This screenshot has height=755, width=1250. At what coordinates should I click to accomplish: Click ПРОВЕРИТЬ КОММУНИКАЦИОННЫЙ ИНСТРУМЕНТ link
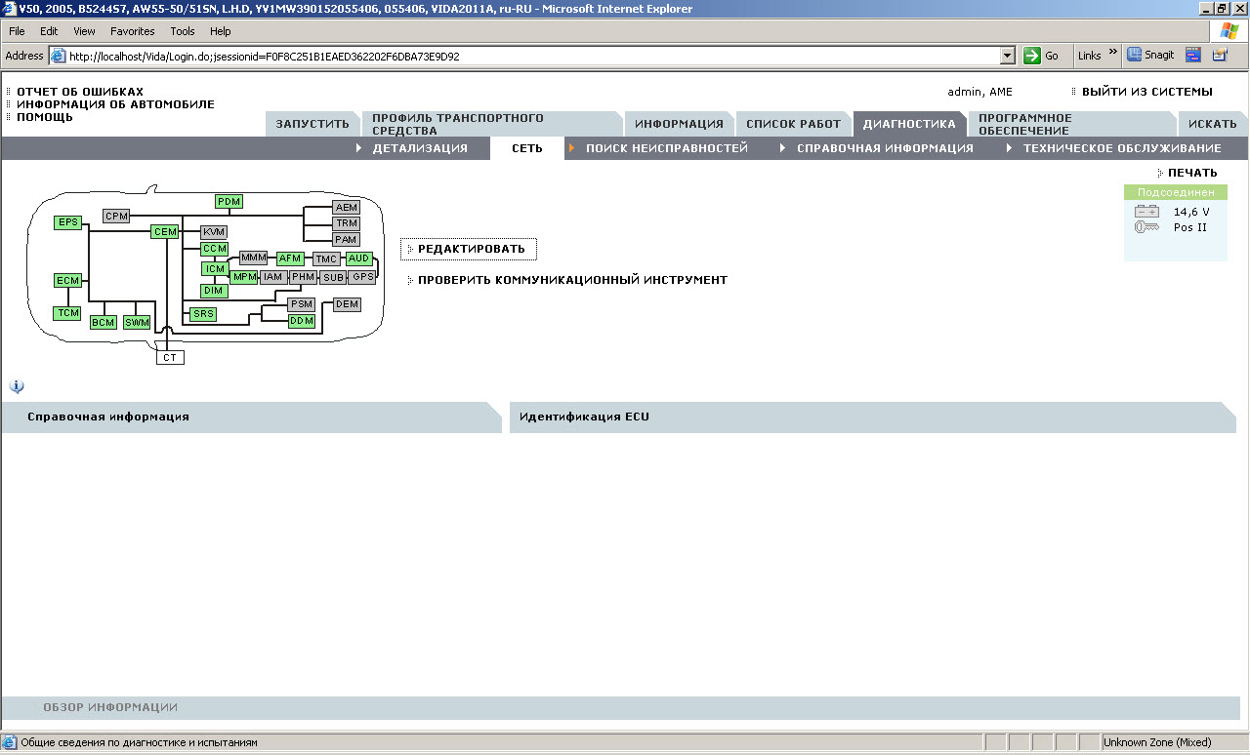[572, 280]
